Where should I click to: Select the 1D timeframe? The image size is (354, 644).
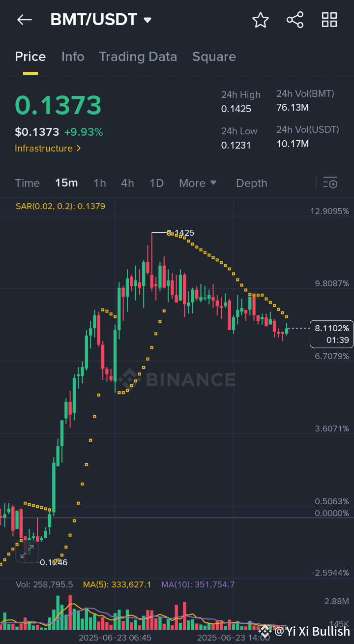click(x=156, y=183)
